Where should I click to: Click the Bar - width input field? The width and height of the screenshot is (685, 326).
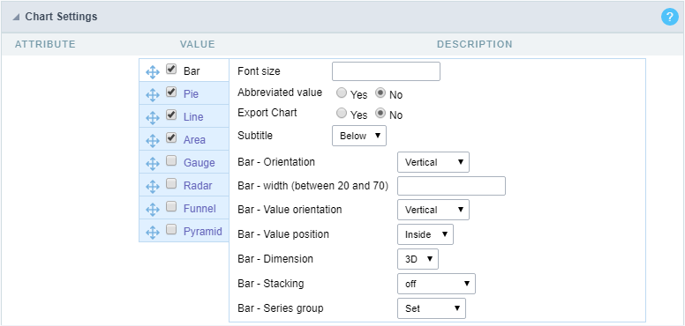pos(452,186)
